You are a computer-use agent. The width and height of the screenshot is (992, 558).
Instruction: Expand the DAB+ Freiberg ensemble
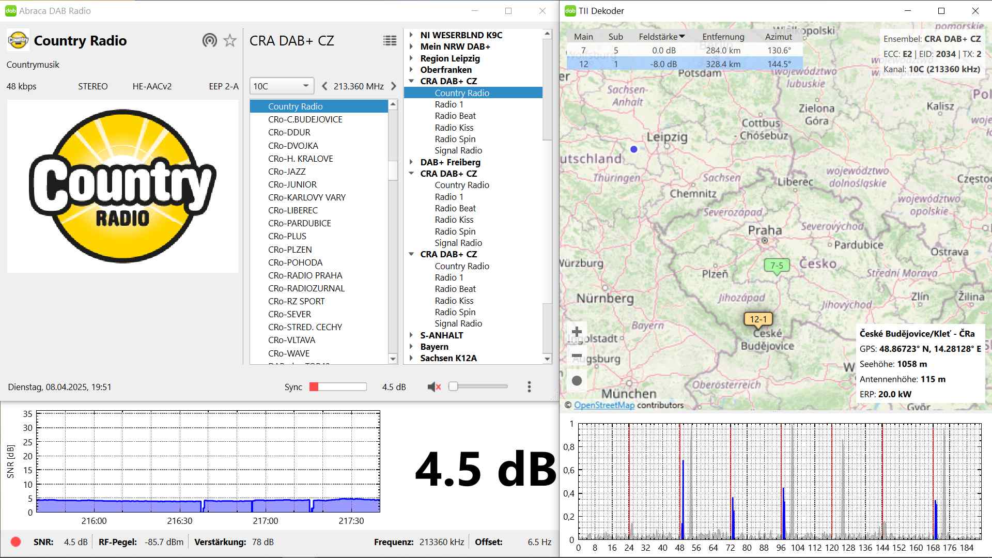(x=412, y=162)
